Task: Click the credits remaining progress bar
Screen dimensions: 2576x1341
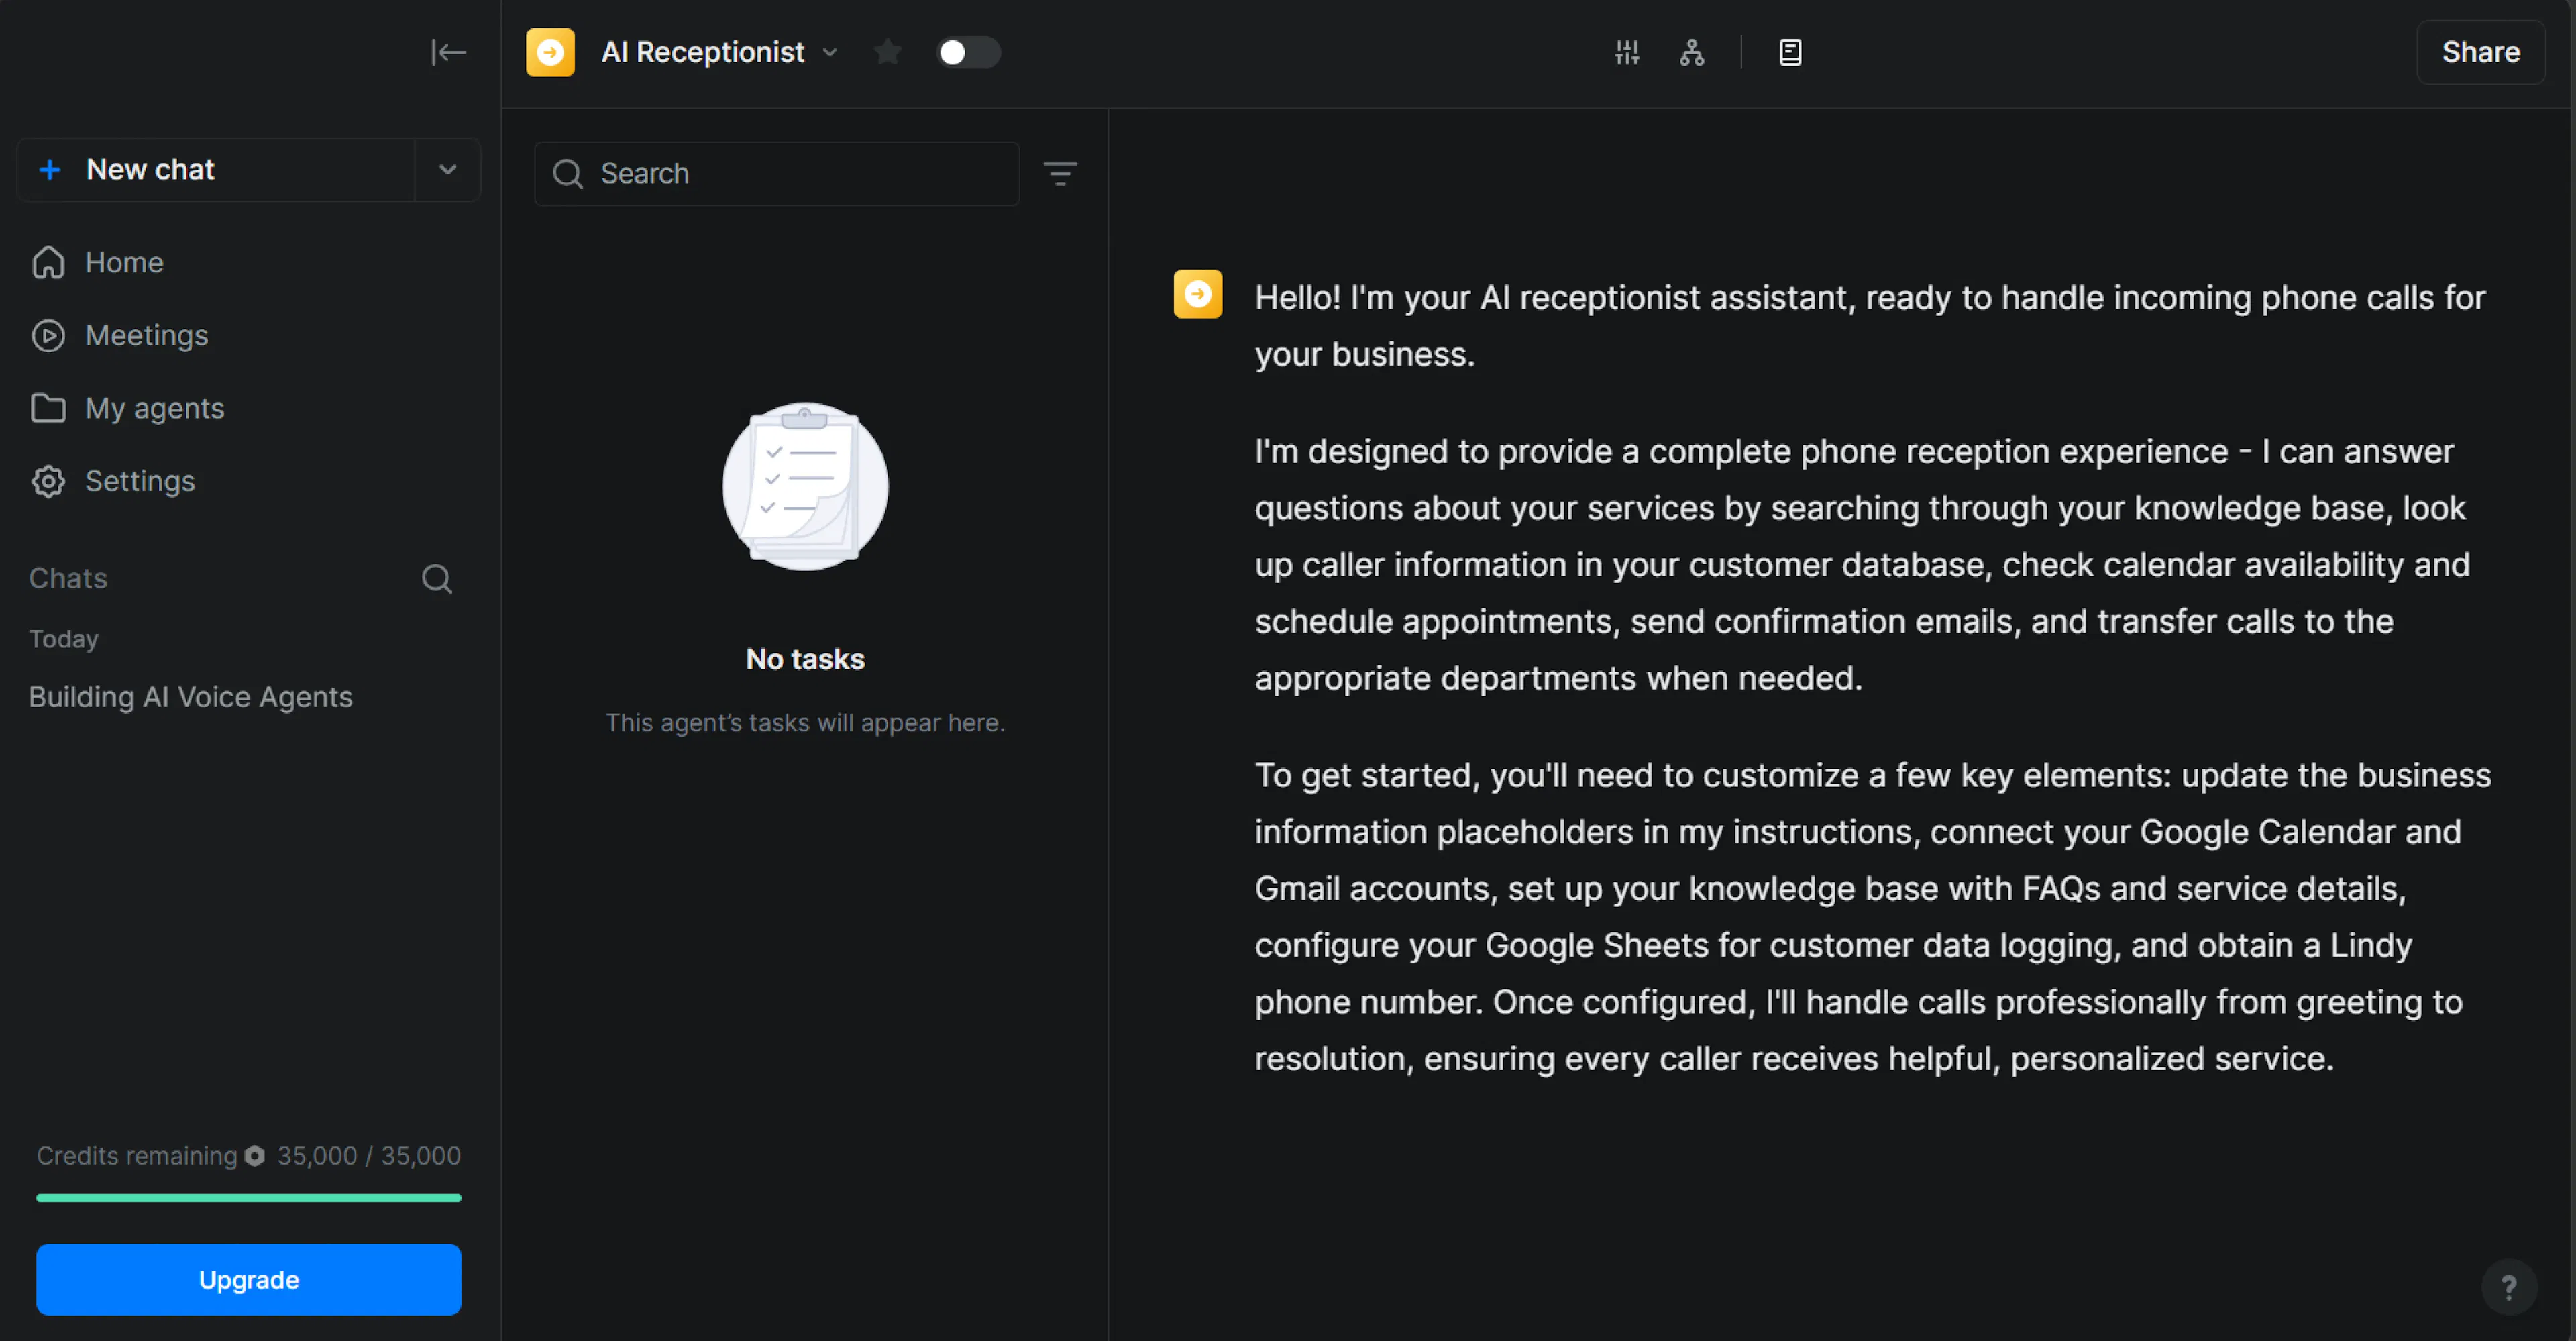Action: click(249, 1197)
